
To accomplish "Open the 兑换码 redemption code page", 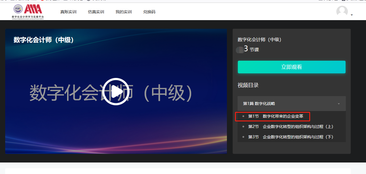I will tap(149, 12).
